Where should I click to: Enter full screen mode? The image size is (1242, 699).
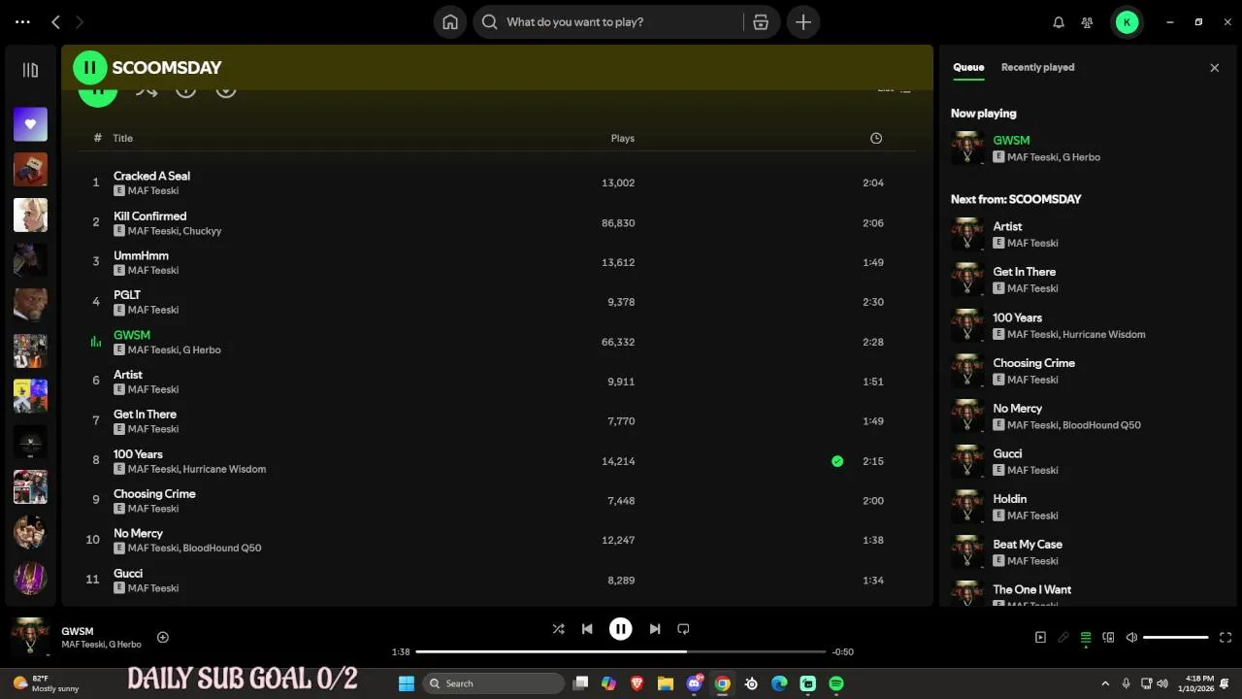pos(1225,638)
